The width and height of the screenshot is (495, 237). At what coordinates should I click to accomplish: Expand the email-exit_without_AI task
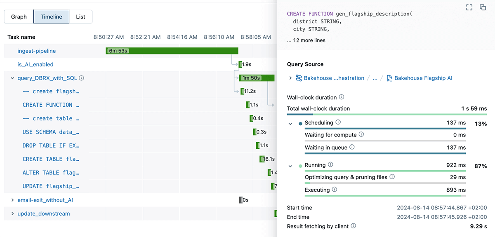12,200
